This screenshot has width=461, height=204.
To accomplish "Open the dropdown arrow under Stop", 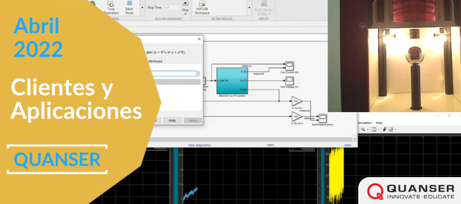I will [x=185, y=14].
